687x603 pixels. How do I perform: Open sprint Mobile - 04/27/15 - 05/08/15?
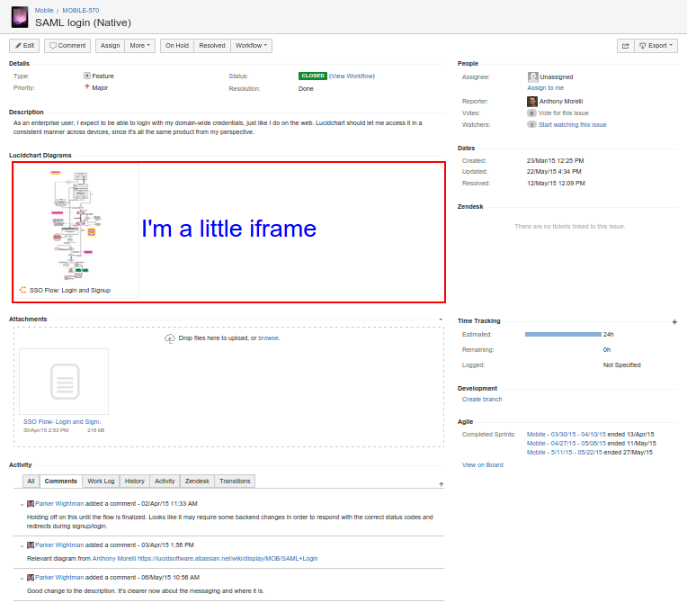point(567,444)
